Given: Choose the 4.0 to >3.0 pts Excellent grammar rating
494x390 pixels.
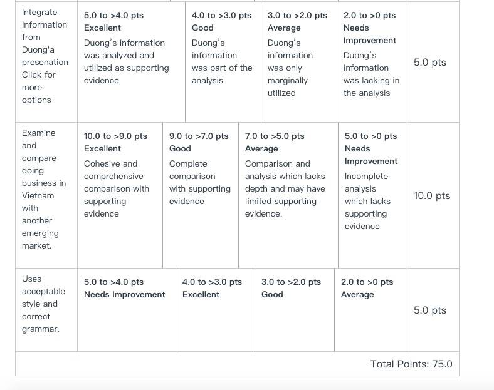Looking at the screenshot, I should pos(215,310).
